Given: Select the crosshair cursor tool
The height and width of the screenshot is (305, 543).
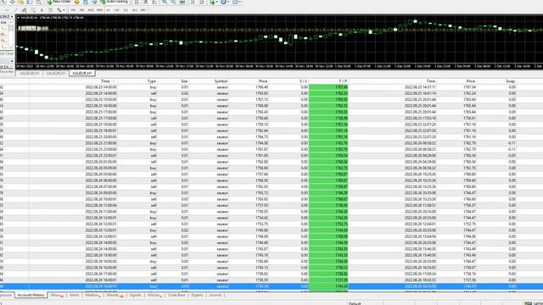Looking at the screenshot, I should pyautogui.click(x=12, y=2).
